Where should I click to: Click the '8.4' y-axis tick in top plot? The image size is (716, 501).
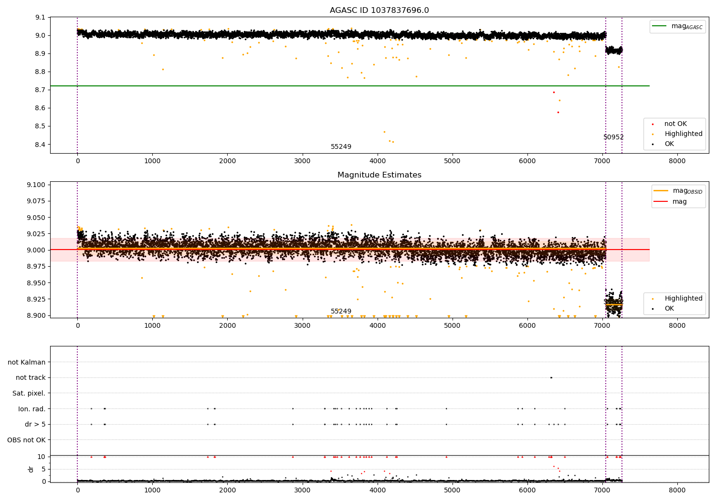click(40, 145)
